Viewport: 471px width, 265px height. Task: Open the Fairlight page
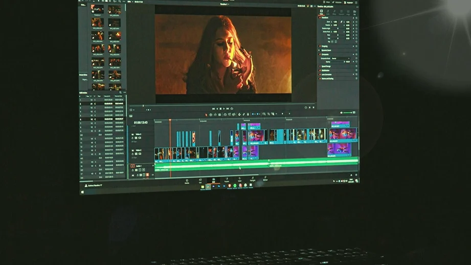click(253, 180)
